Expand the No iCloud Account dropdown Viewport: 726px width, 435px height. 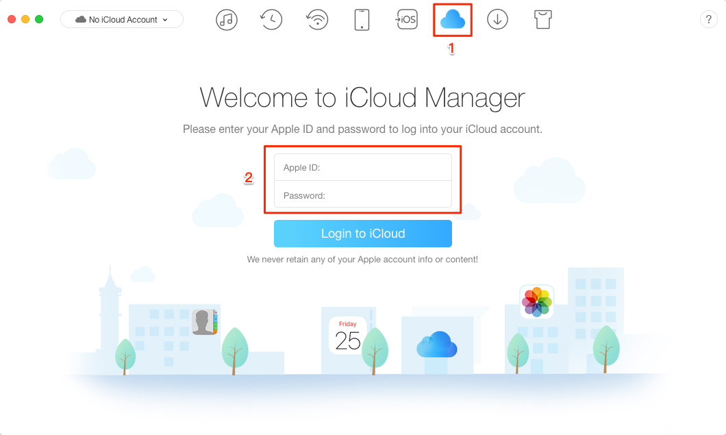122,19
